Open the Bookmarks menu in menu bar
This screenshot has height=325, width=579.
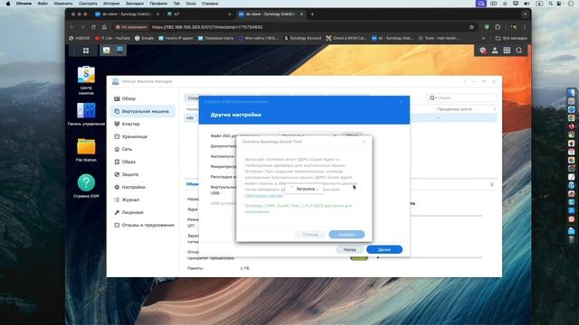tap(135, 4)
